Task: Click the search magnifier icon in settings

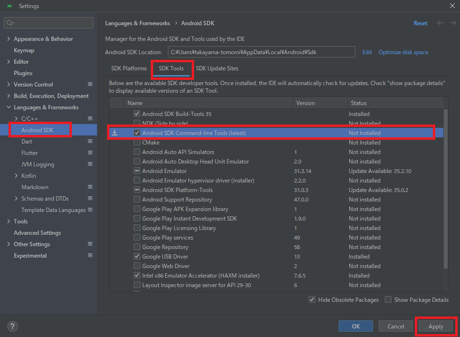Action: click(10, 23)
